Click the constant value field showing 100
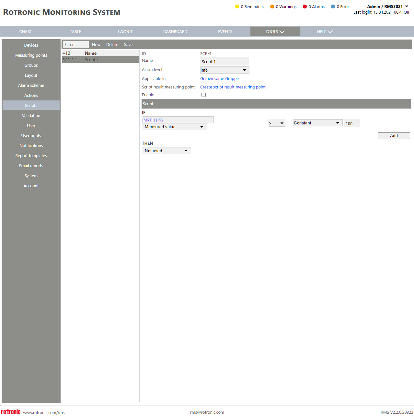Viewport: 414px width, 417px height. [x=352, y=123]
